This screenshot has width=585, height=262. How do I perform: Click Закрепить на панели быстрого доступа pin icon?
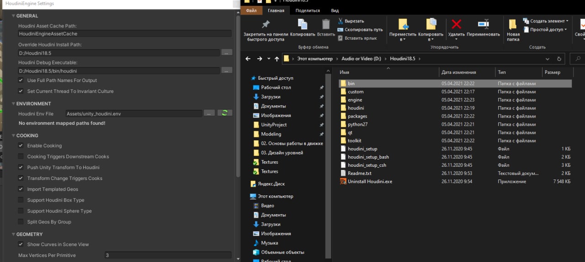tap(266, 24)
